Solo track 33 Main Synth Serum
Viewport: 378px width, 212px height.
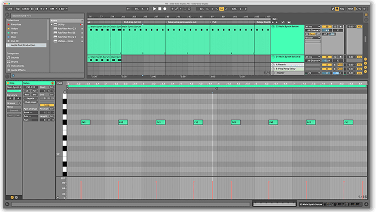[335, 27]
